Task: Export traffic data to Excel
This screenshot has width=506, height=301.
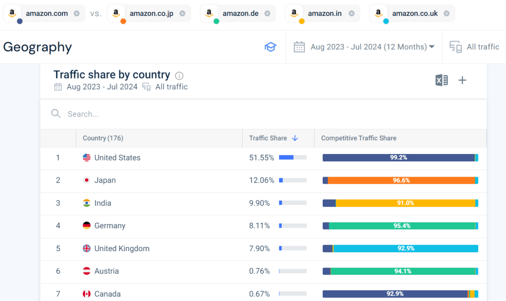Action: 442,80
